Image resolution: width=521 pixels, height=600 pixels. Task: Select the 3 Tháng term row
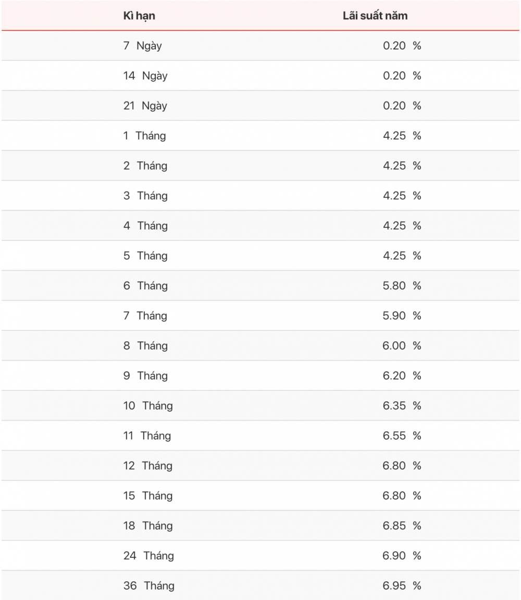coord(260,196)
